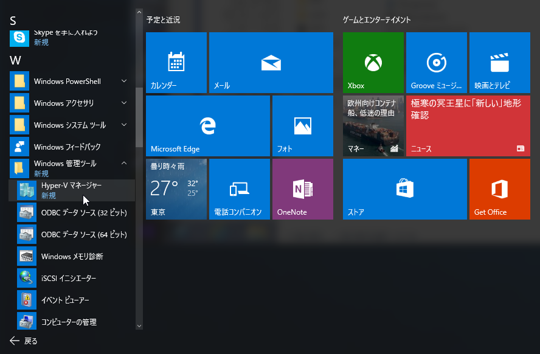Open ODBC データ ソース (32 ビット) icon
This screenshot has width=540, height=354.
point(27,212)
